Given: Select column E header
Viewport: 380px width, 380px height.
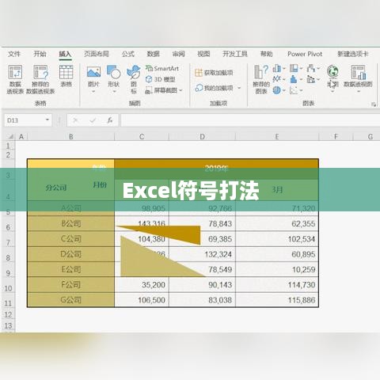Looking at the screenshot, I should [277, 137].
